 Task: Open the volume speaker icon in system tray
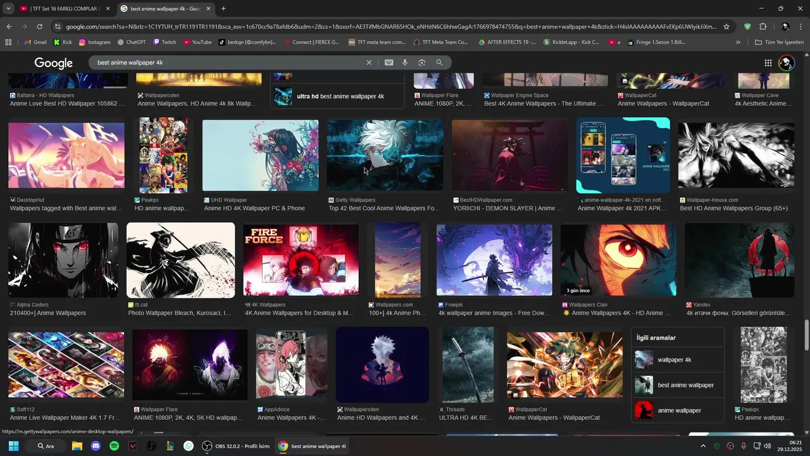768,446
